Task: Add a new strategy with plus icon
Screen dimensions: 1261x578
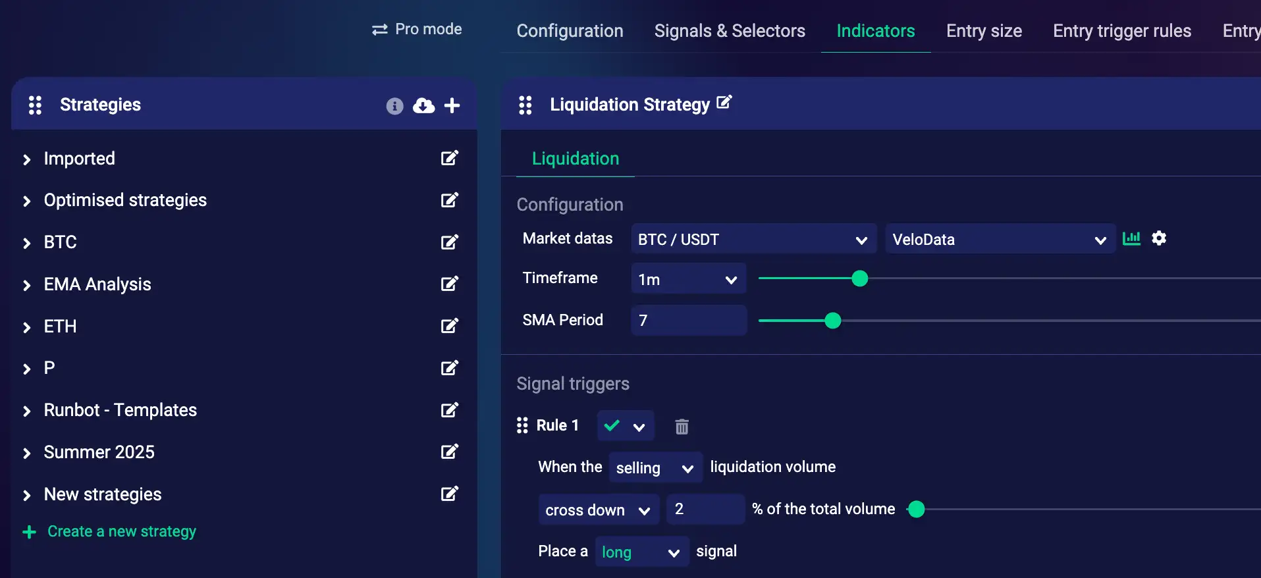Action: pyautogui.click(x=452, y=105)
